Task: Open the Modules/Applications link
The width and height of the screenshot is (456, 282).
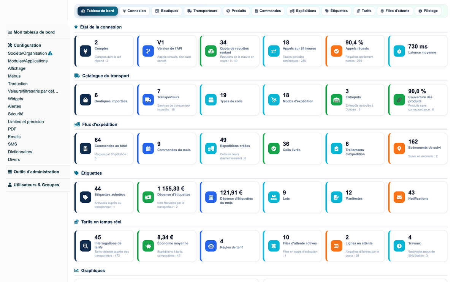Action: click(28, 61)
